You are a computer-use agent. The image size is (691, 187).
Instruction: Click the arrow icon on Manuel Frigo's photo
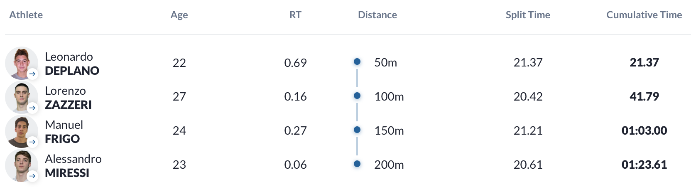tap(32, 142)
